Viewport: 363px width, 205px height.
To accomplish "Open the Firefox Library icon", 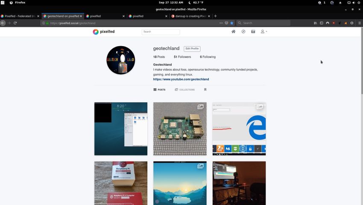I will pyautogui.click(x=315, y=23).
